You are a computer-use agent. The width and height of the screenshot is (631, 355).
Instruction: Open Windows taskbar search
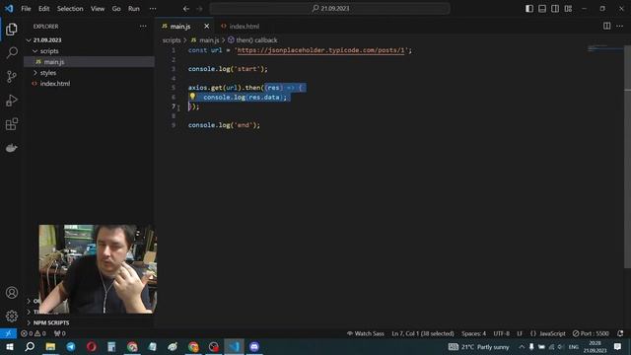[30, 346]
